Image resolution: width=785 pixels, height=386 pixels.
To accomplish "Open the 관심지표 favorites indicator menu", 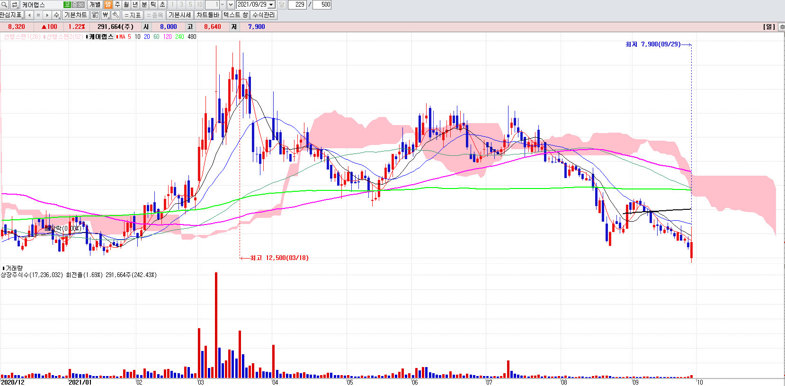I will [11, 15].
